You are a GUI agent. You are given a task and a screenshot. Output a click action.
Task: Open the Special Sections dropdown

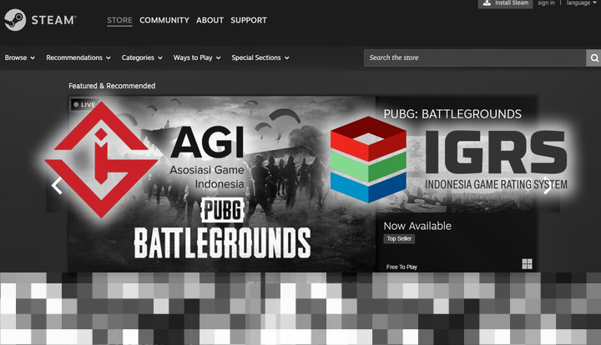coord(260,58)
